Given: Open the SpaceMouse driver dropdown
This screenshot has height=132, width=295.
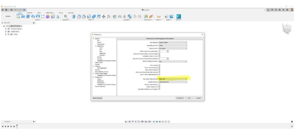Looking at the screenshot, I should point(173,45).
